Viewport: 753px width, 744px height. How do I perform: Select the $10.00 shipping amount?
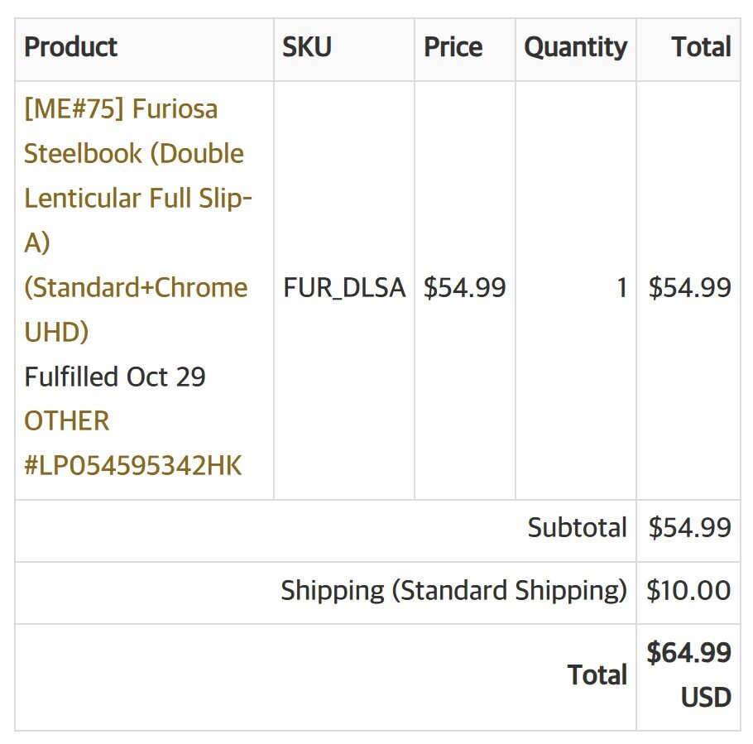(x=688, y=591)
